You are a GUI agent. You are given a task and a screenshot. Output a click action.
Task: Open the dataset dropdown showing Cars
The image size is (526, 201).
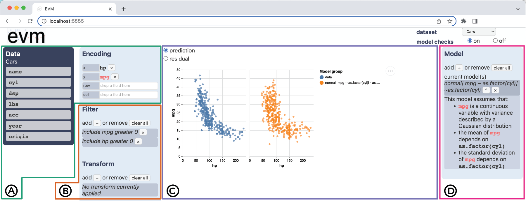tap(479, 32)
